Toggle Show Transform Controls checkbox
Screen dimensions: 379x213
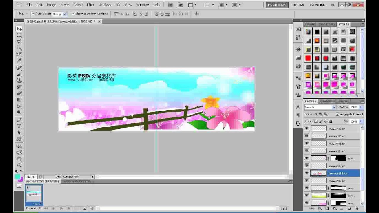click(73, 14)
